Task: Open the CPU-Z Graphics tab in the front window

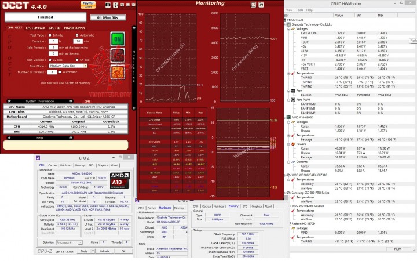Action: pos(103,165)
